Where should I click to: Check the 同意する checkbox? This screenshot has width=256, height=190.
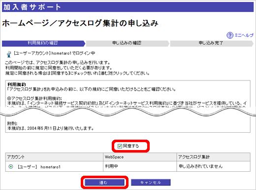[120, 146]
